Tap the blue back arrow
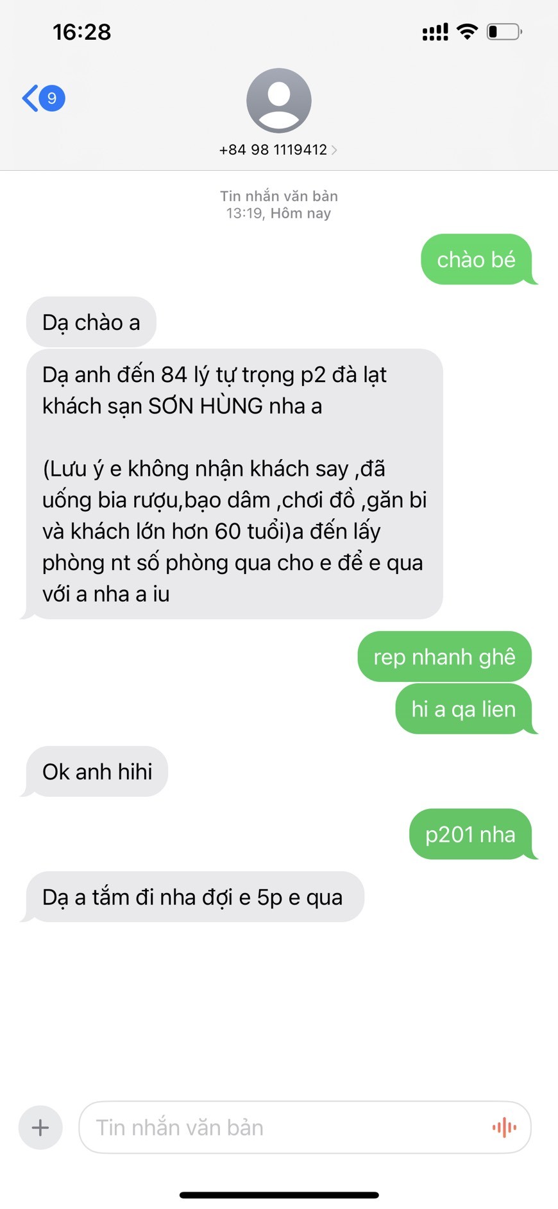The image size is (558, 1209). [x=30, y=98]
